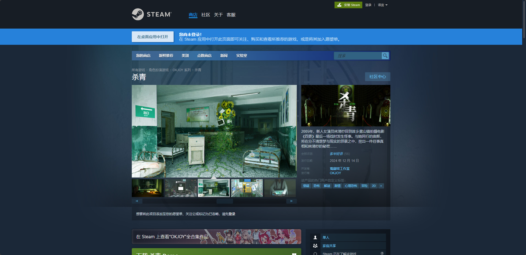Open 新闻 in store nav

click(x=224, y=56)
